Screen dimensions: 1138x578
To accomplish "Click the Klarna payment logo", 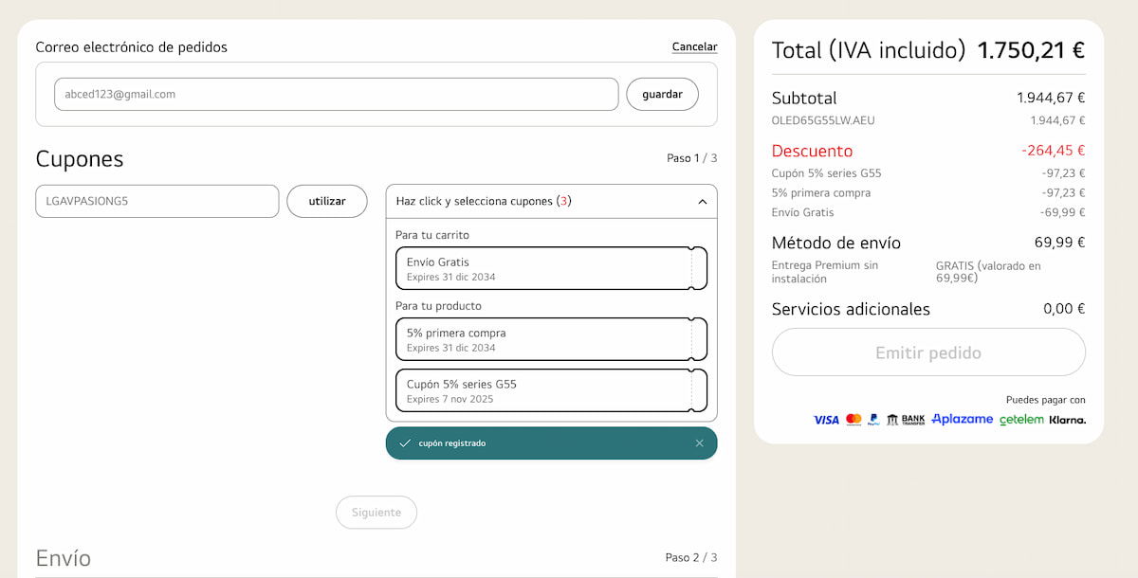I will tap(1067, 420).
